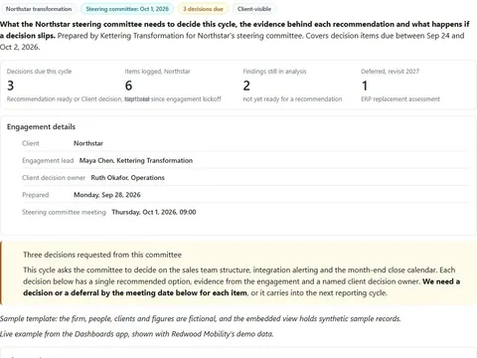The width and height of the screenshot is (477, 358).
Task: Click the large '2' findings figure
Action: (246, 86)
